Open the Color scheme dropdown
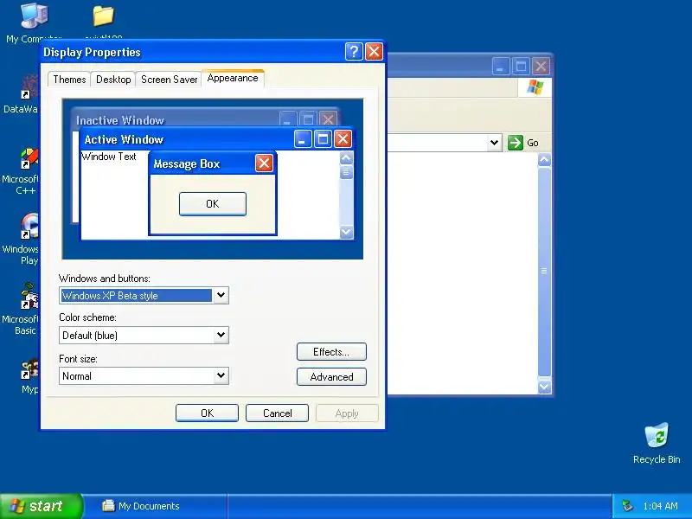The height and width of the screenshot is (519, 692). 221,336
